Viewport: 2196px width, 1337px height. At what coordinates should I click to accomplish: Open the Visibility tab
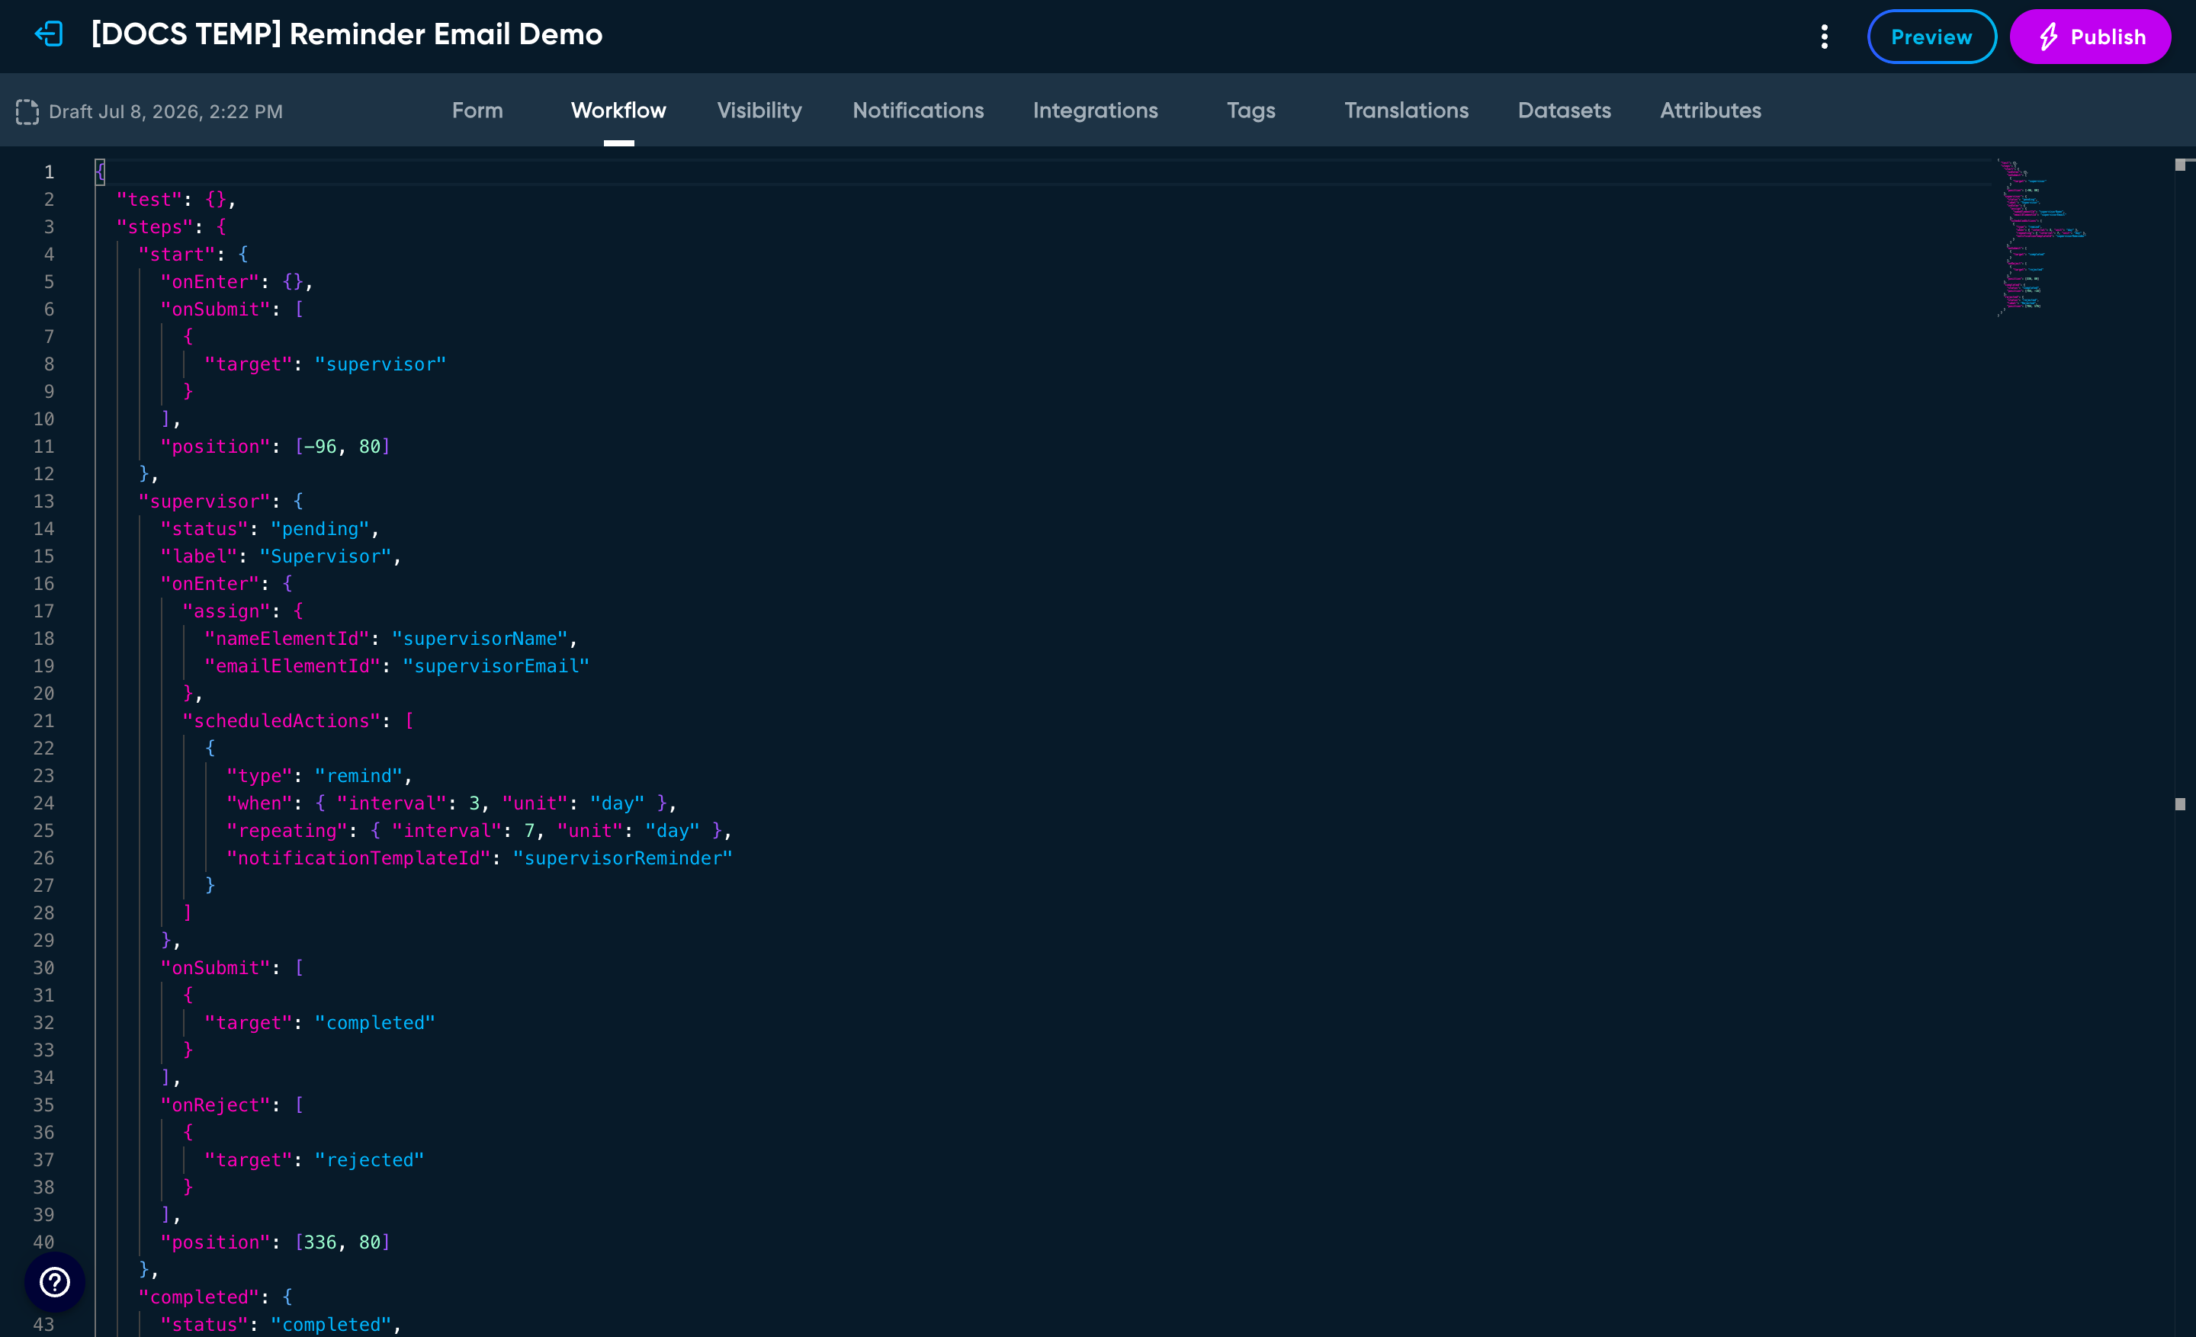click(759, 111)
